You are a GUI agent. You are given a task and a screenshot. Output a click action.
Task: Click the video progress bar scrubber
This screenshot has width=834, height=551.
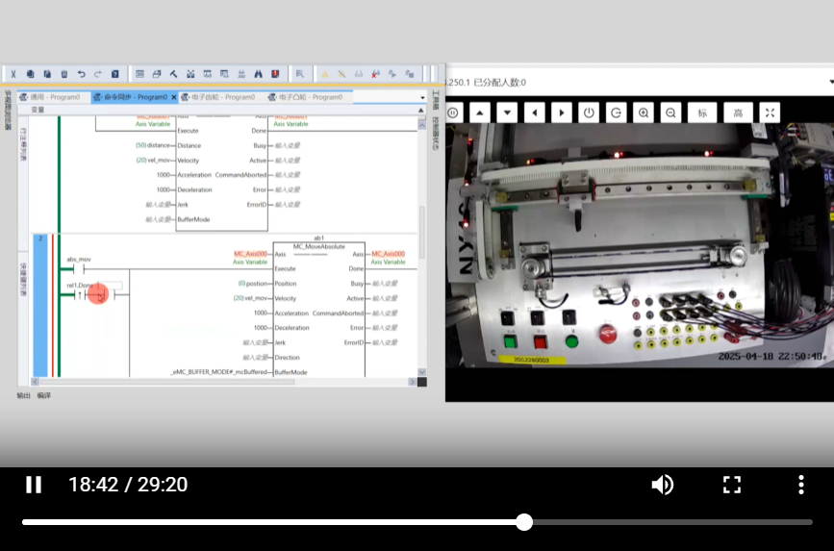(524, 522)
